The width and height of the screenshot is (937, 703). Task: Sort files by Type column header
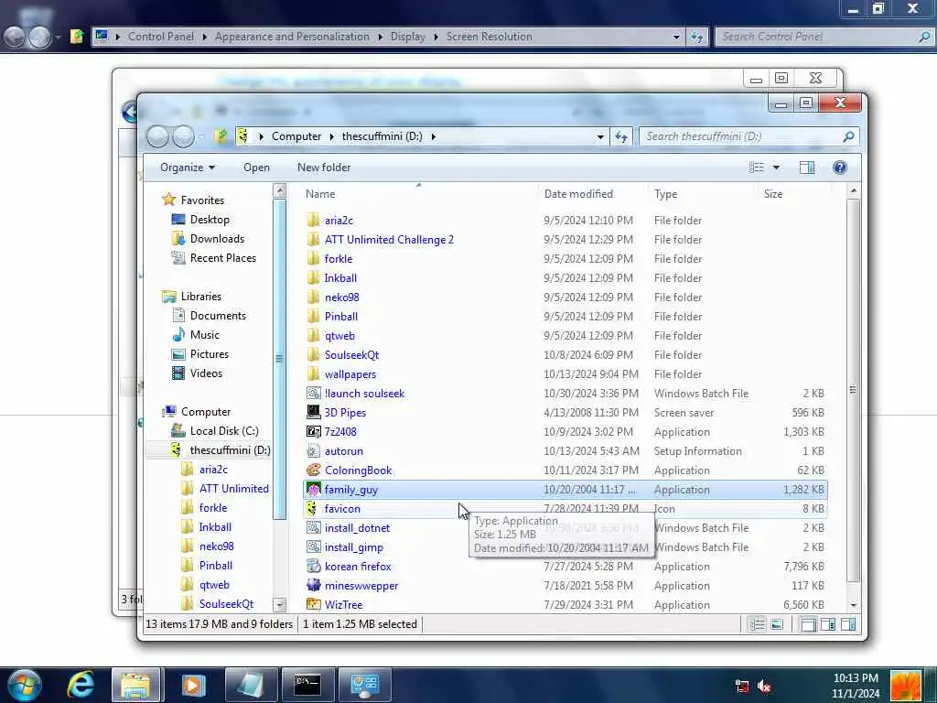(702, 194)
